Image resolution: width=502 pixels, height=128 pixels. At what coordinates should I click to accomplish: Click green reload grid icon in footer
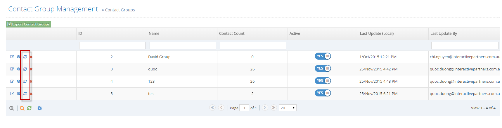coord(29,108)
